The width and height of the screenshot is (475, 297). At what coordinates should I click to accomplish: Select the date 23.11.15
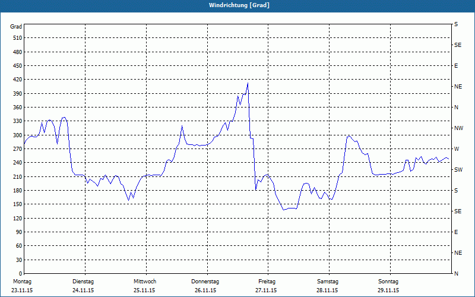(22, 290)
